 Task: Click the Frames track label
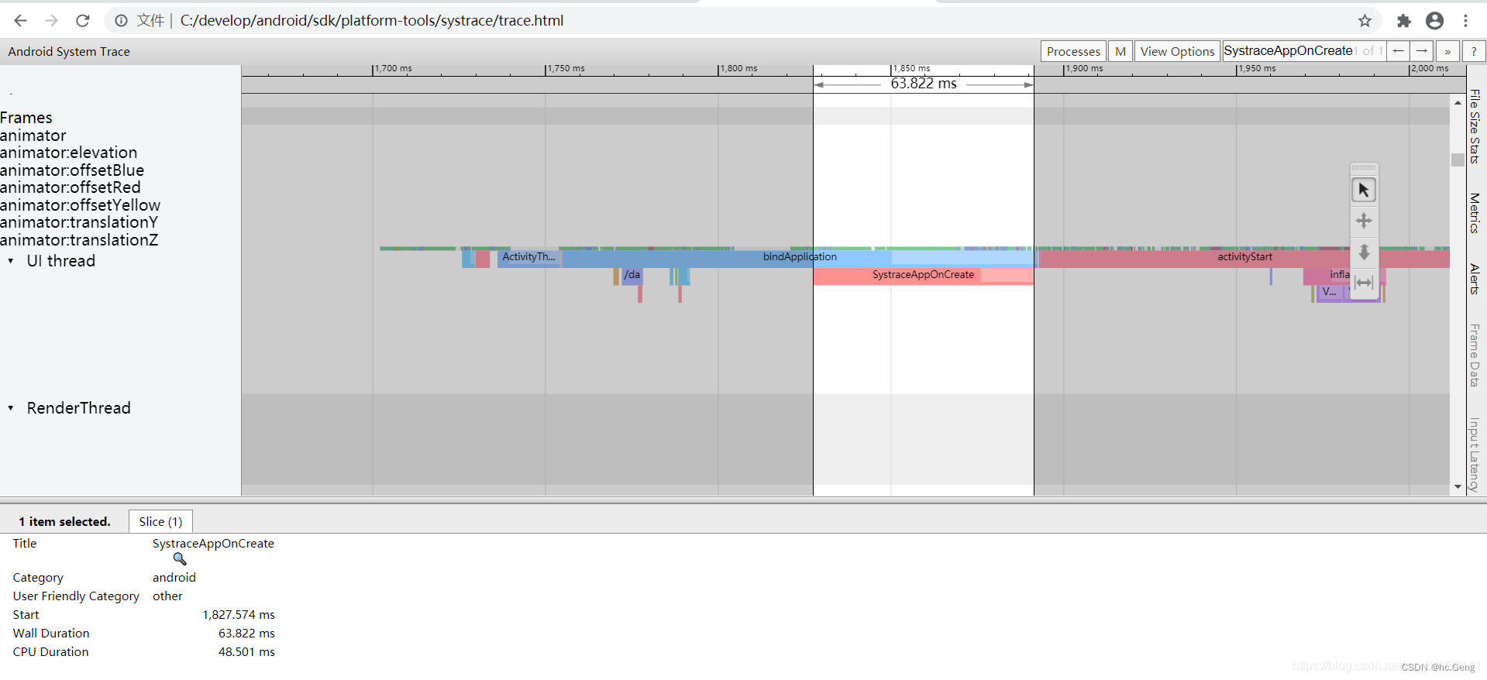[26, 118]
